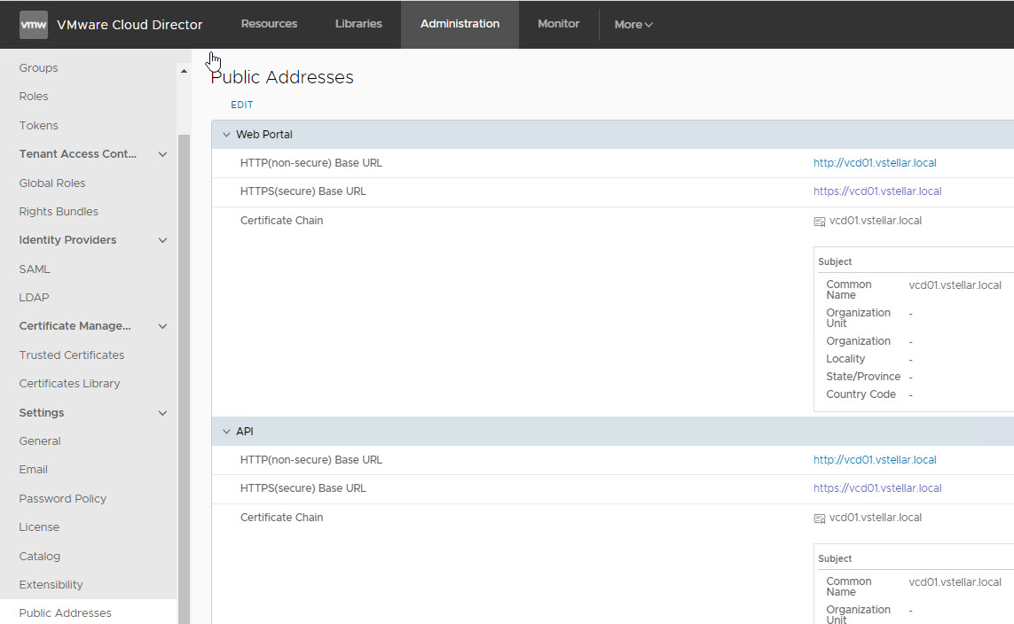Collapse the Identity Providers group
This screenshot has width=1014, height=624.
pyautogui.click(x=162, y=240)
